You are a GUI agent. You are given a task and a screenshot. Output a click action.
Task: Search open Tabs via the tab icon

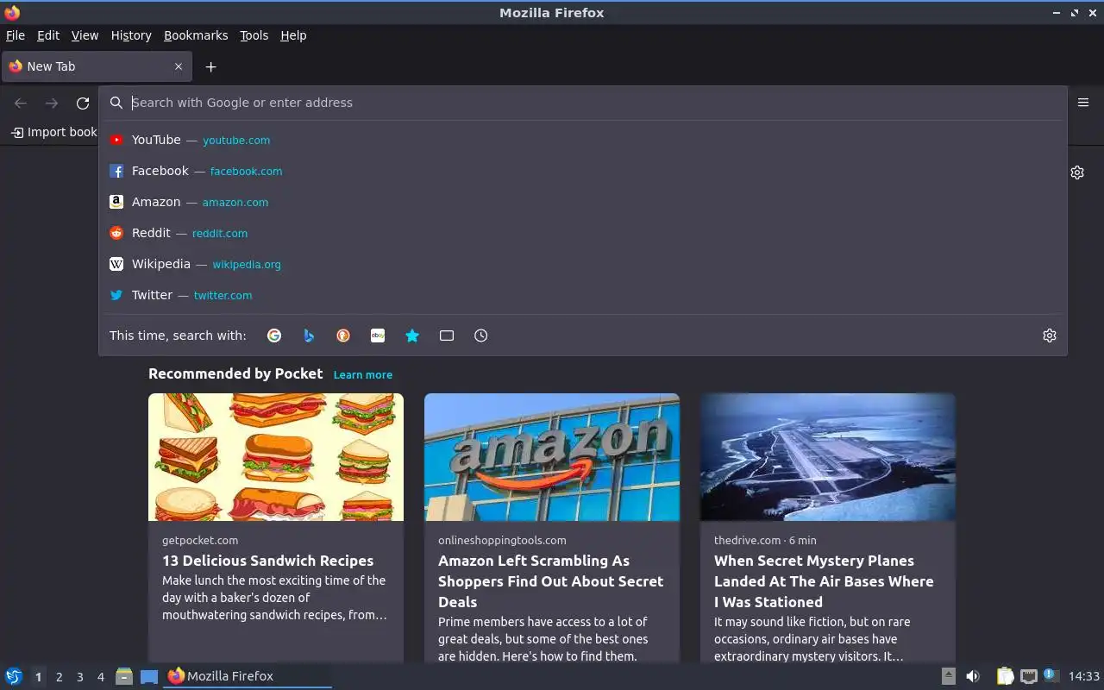(447, 336)
